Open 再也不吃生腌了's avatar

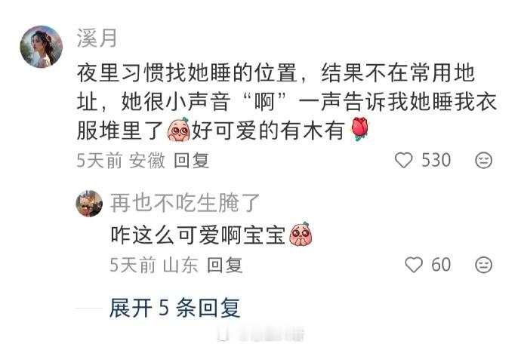(89, 204)
